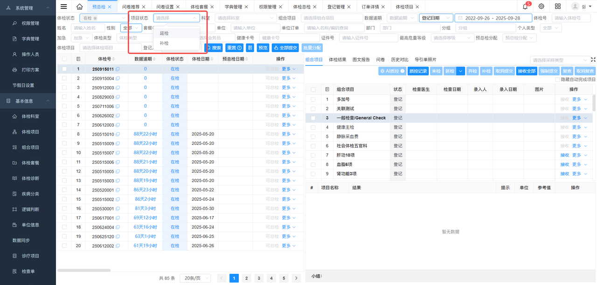Switch to the 体检结果 tab
Image resolution: width=597 pixels, height=285 pixels.
tap(337, 60)
